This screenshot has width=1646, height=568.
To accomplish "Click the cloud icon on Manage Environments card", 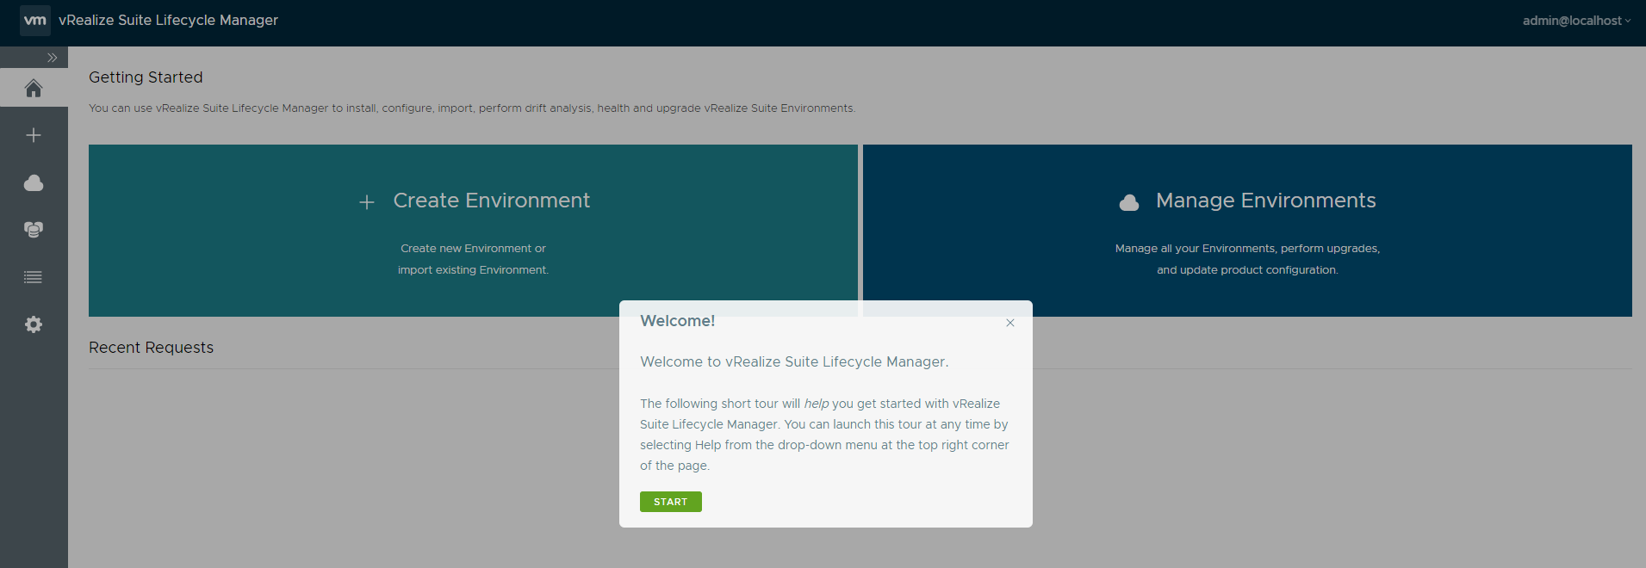I will pyautogui.click(x=1128, y=202).
